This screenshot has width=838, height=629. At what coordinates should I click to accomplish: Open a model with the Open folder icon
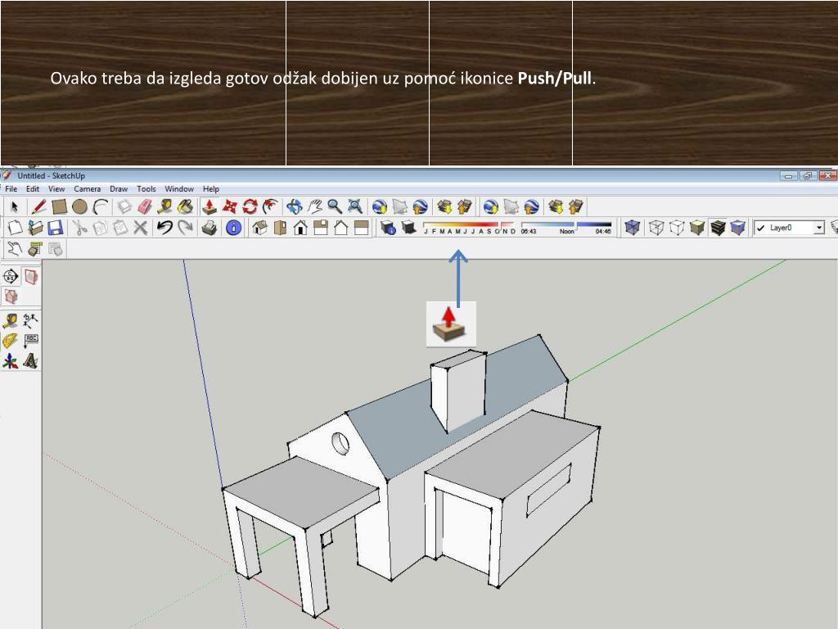(35, 228)
